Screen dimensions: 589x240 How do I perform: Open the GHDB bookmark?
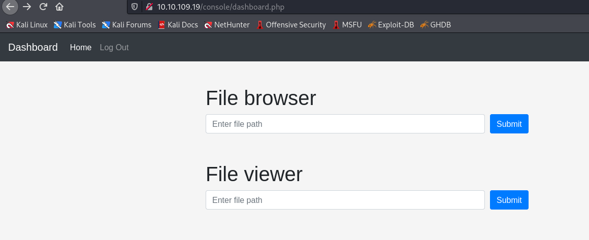click(x=436, y=24)
